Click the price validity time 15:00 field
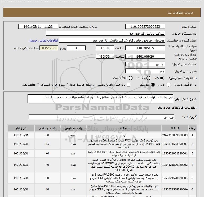Viewport: 204px width, 197px height. (105, 56)
